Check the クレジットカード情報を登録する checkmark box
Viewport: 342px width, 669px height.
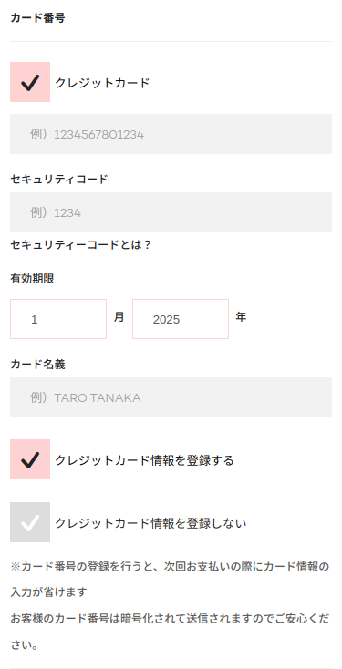coord(30,459)
